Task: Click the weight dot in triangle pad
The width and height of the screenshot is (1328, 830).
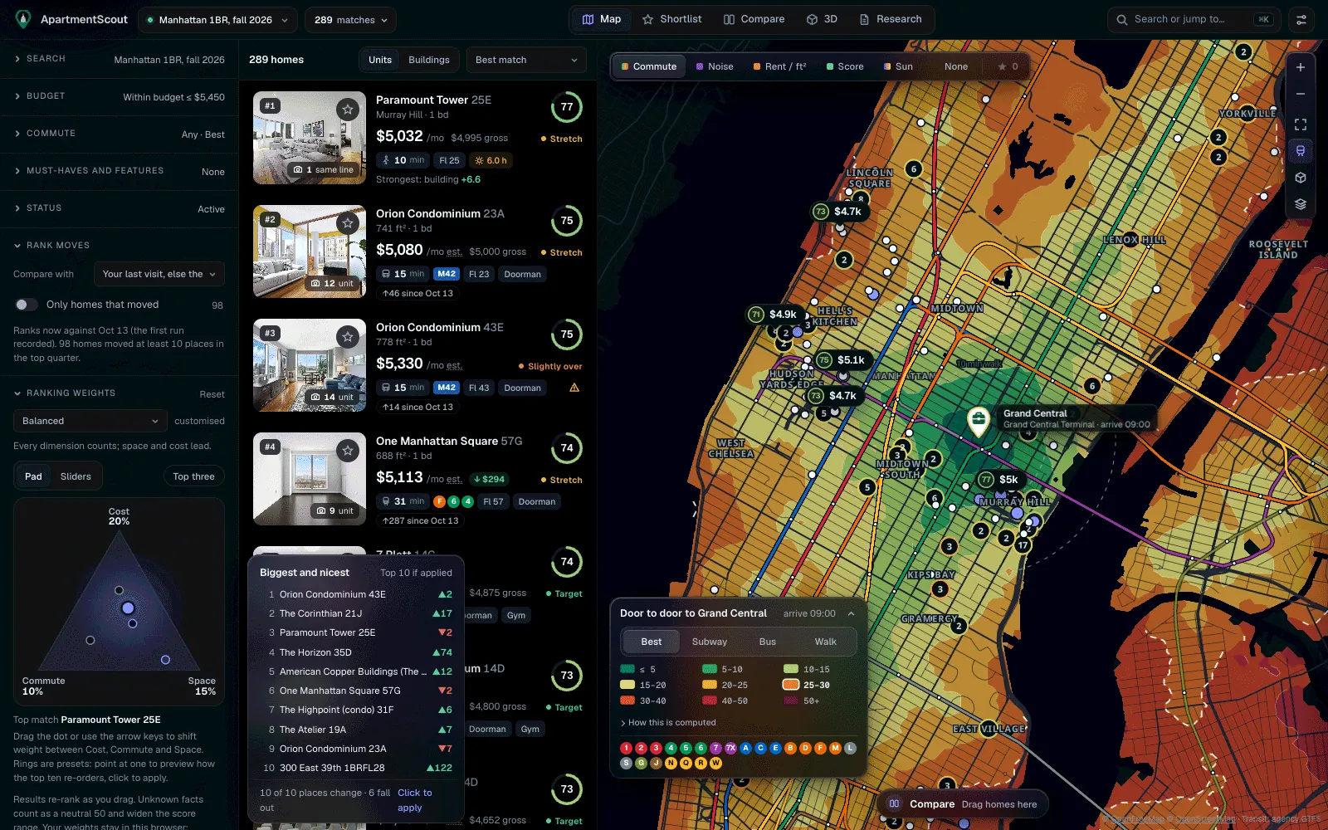Action: (x=128, y=608)
